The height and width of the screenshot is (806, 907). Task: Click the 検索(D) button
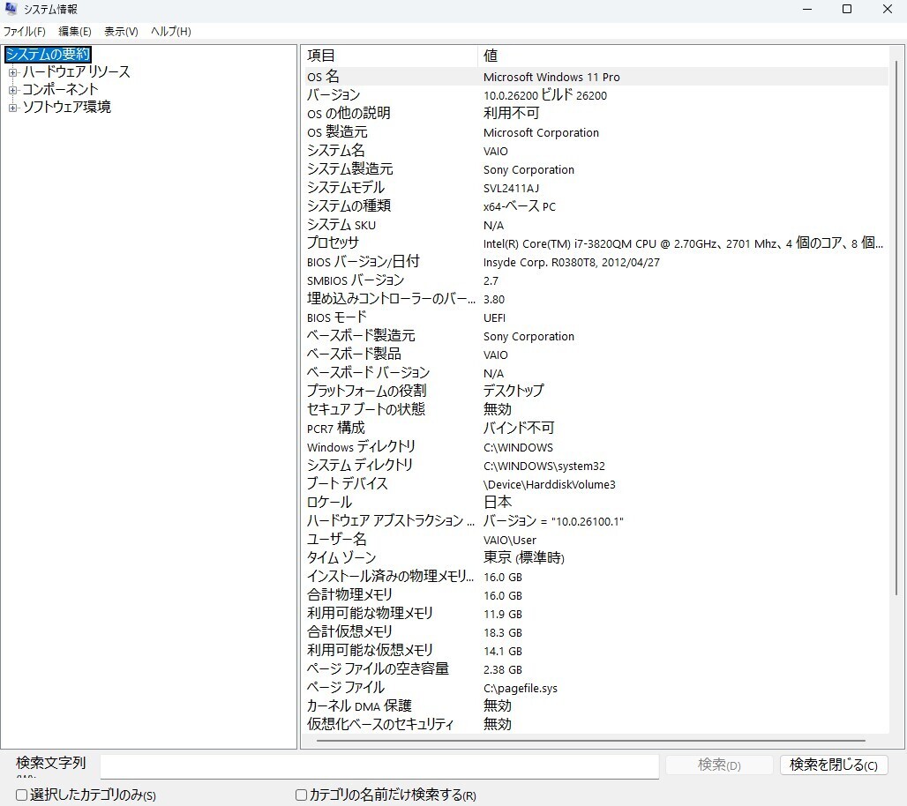(719, 765)
